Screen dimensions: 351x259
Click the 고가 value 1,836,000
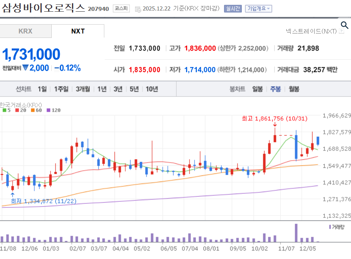[200, 48]
